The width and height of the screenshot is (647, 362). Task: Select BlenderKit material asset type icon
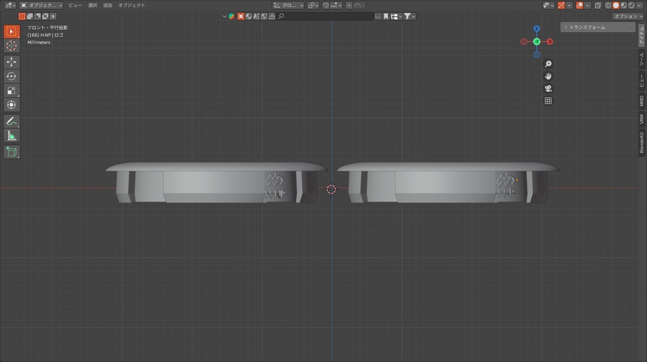(249, 16)
